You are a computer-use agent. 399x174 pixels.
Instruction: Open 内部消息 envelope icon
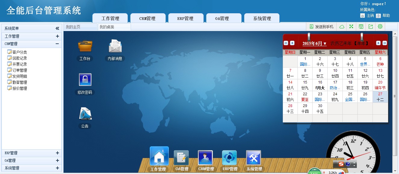115,47
